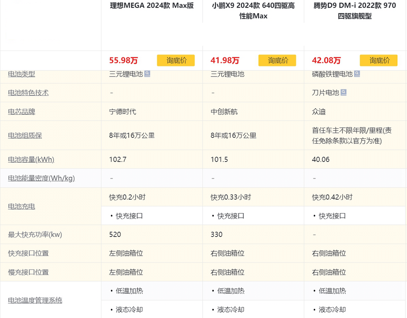This screenshot has width=407, height=318.
Task: Click 询底价 button for 理想MEGA 55.98万
Action: pyautogui.click(x=176, y=60)
